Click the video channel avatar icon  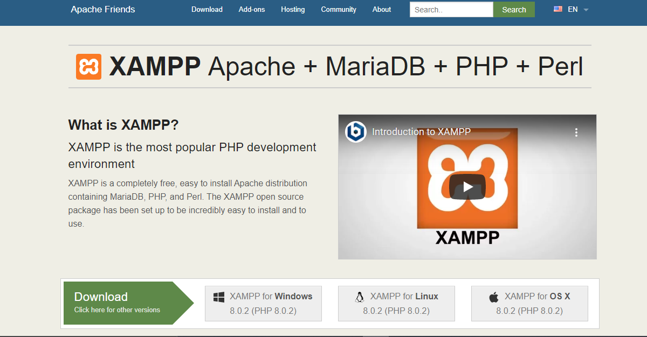coord(356,132)
